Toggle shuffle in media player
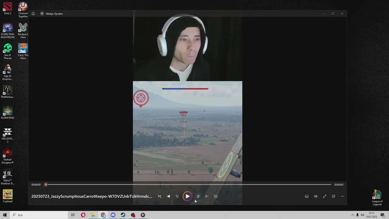 tap(159, 196)
